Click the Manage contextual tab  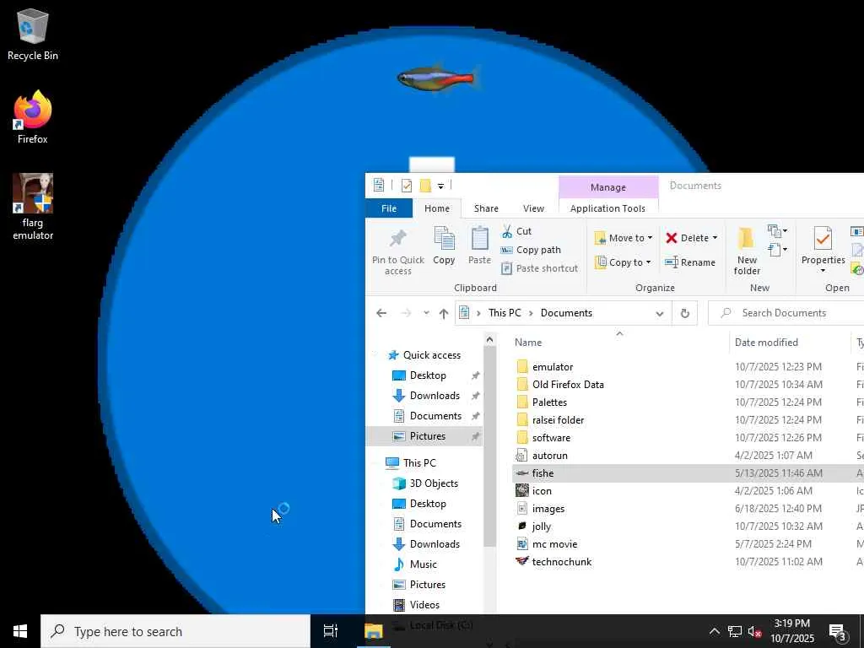607,186
